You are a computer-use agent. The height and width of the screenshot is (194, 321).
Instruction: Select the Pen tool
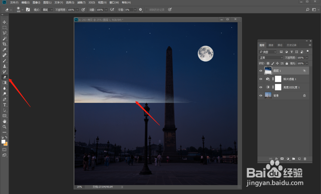pyautogui.click(x=4, y=99)
